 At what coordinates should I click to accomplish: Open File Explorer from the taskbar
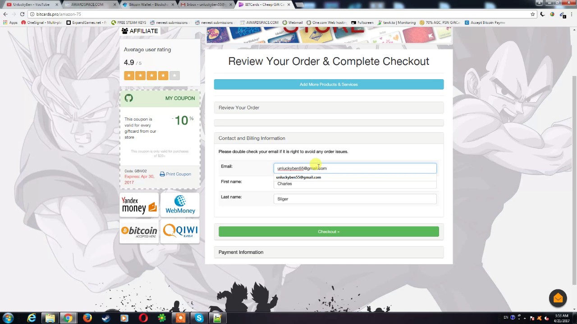coord(50,318)
